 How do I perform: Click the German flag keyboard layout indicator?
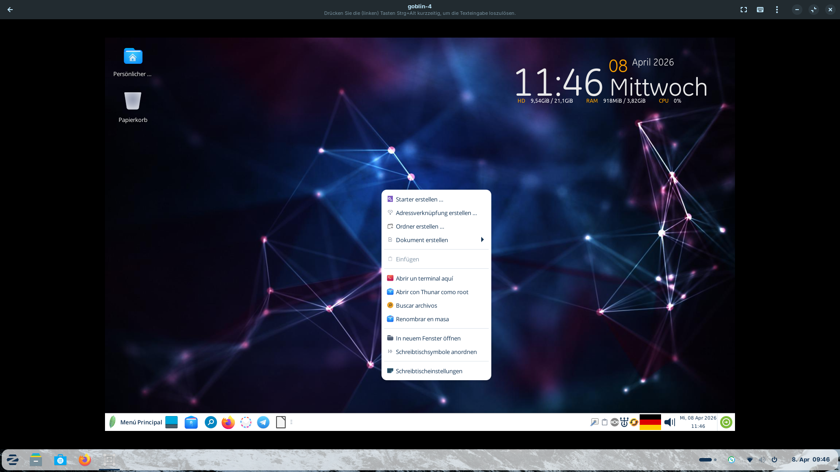tap(650, 422)
